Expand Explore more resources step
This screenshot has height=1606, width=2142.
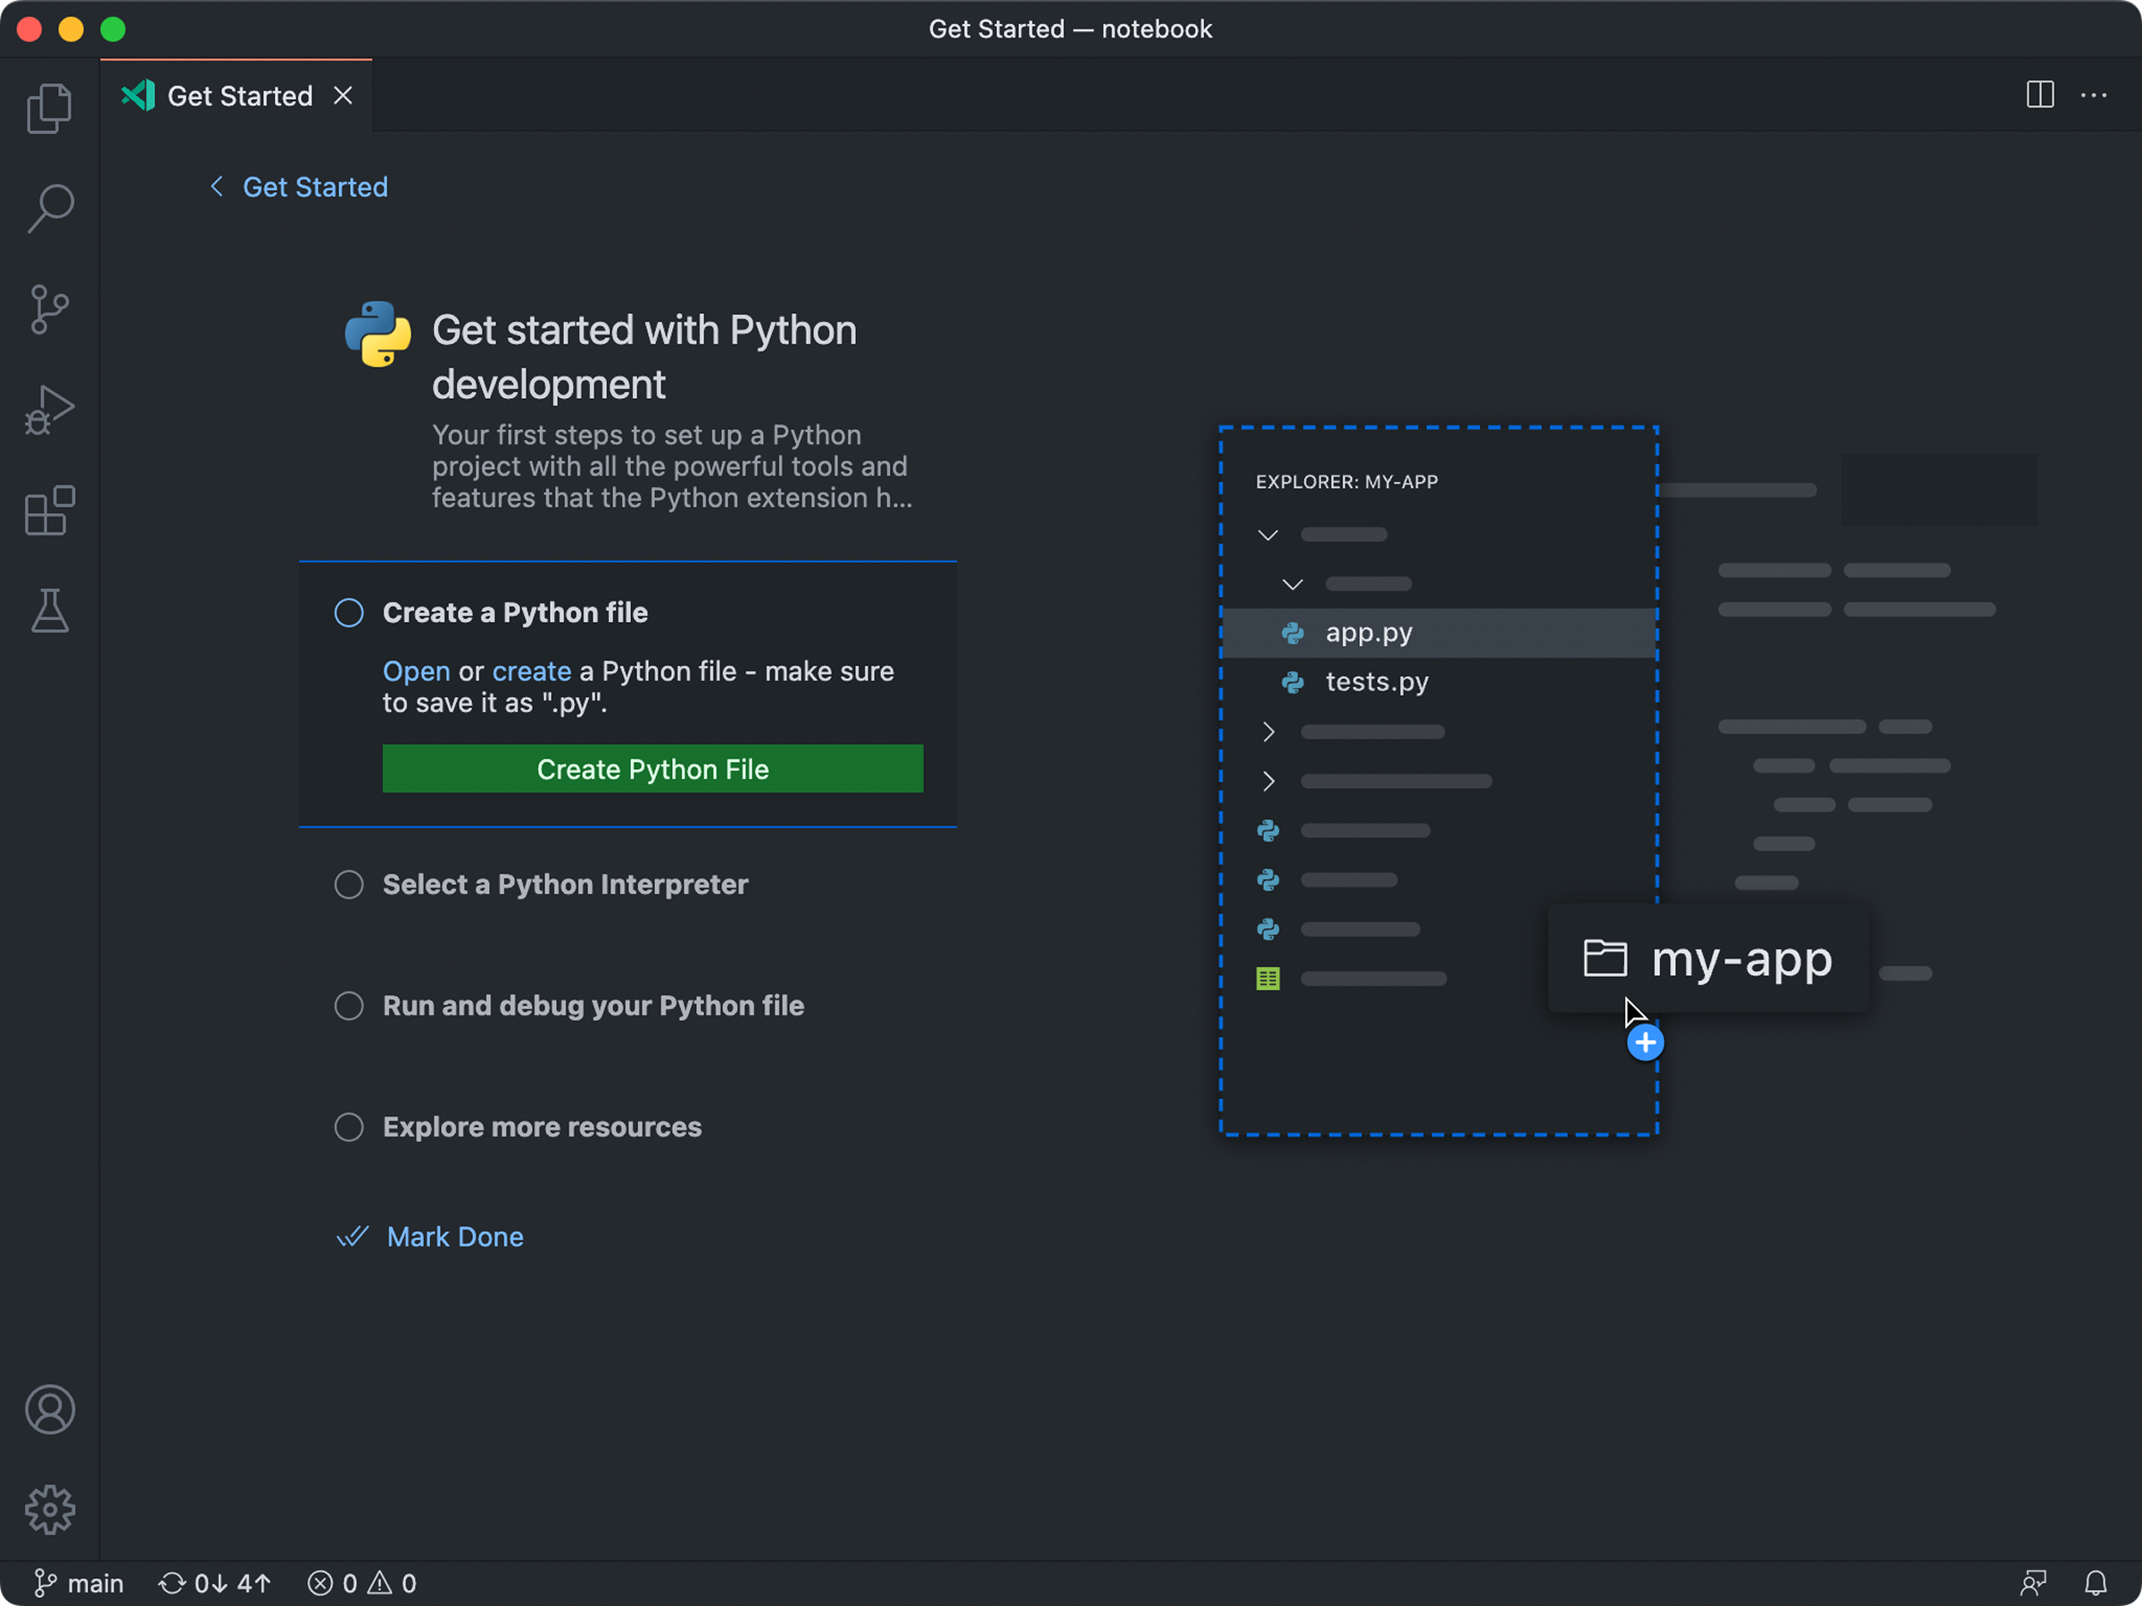click(543, 1127)
